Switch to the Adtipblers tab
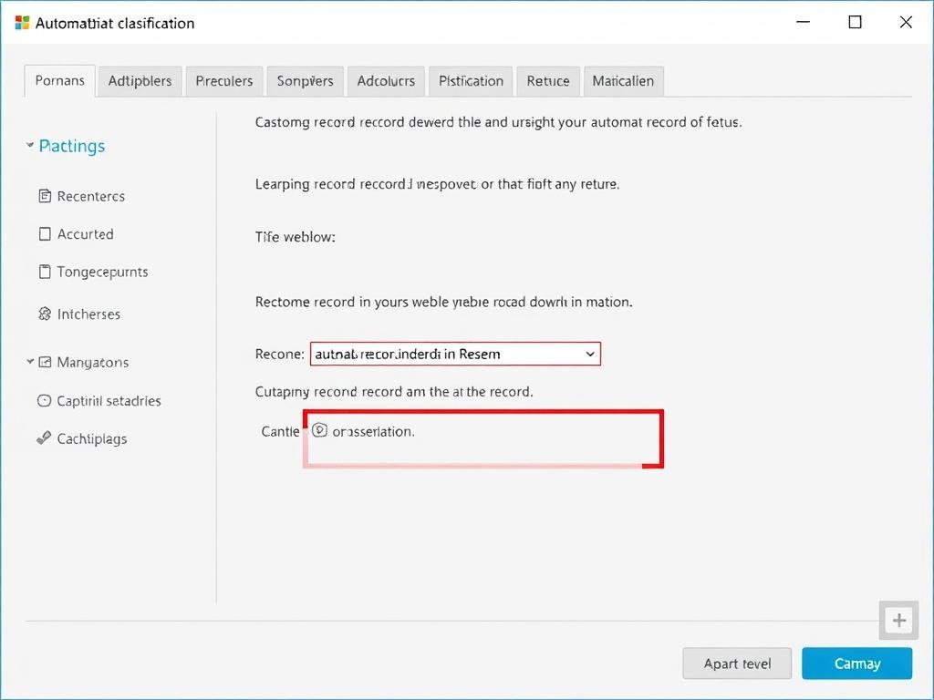 click(140, 81)
